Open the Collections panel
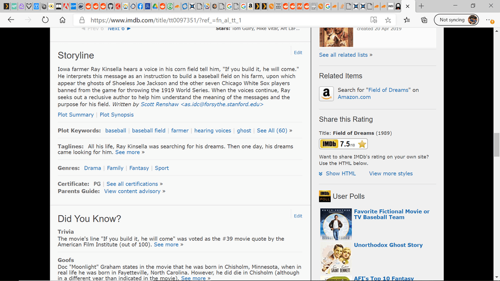The width and height of the screenshot is (500, 281). pos(424,20)
